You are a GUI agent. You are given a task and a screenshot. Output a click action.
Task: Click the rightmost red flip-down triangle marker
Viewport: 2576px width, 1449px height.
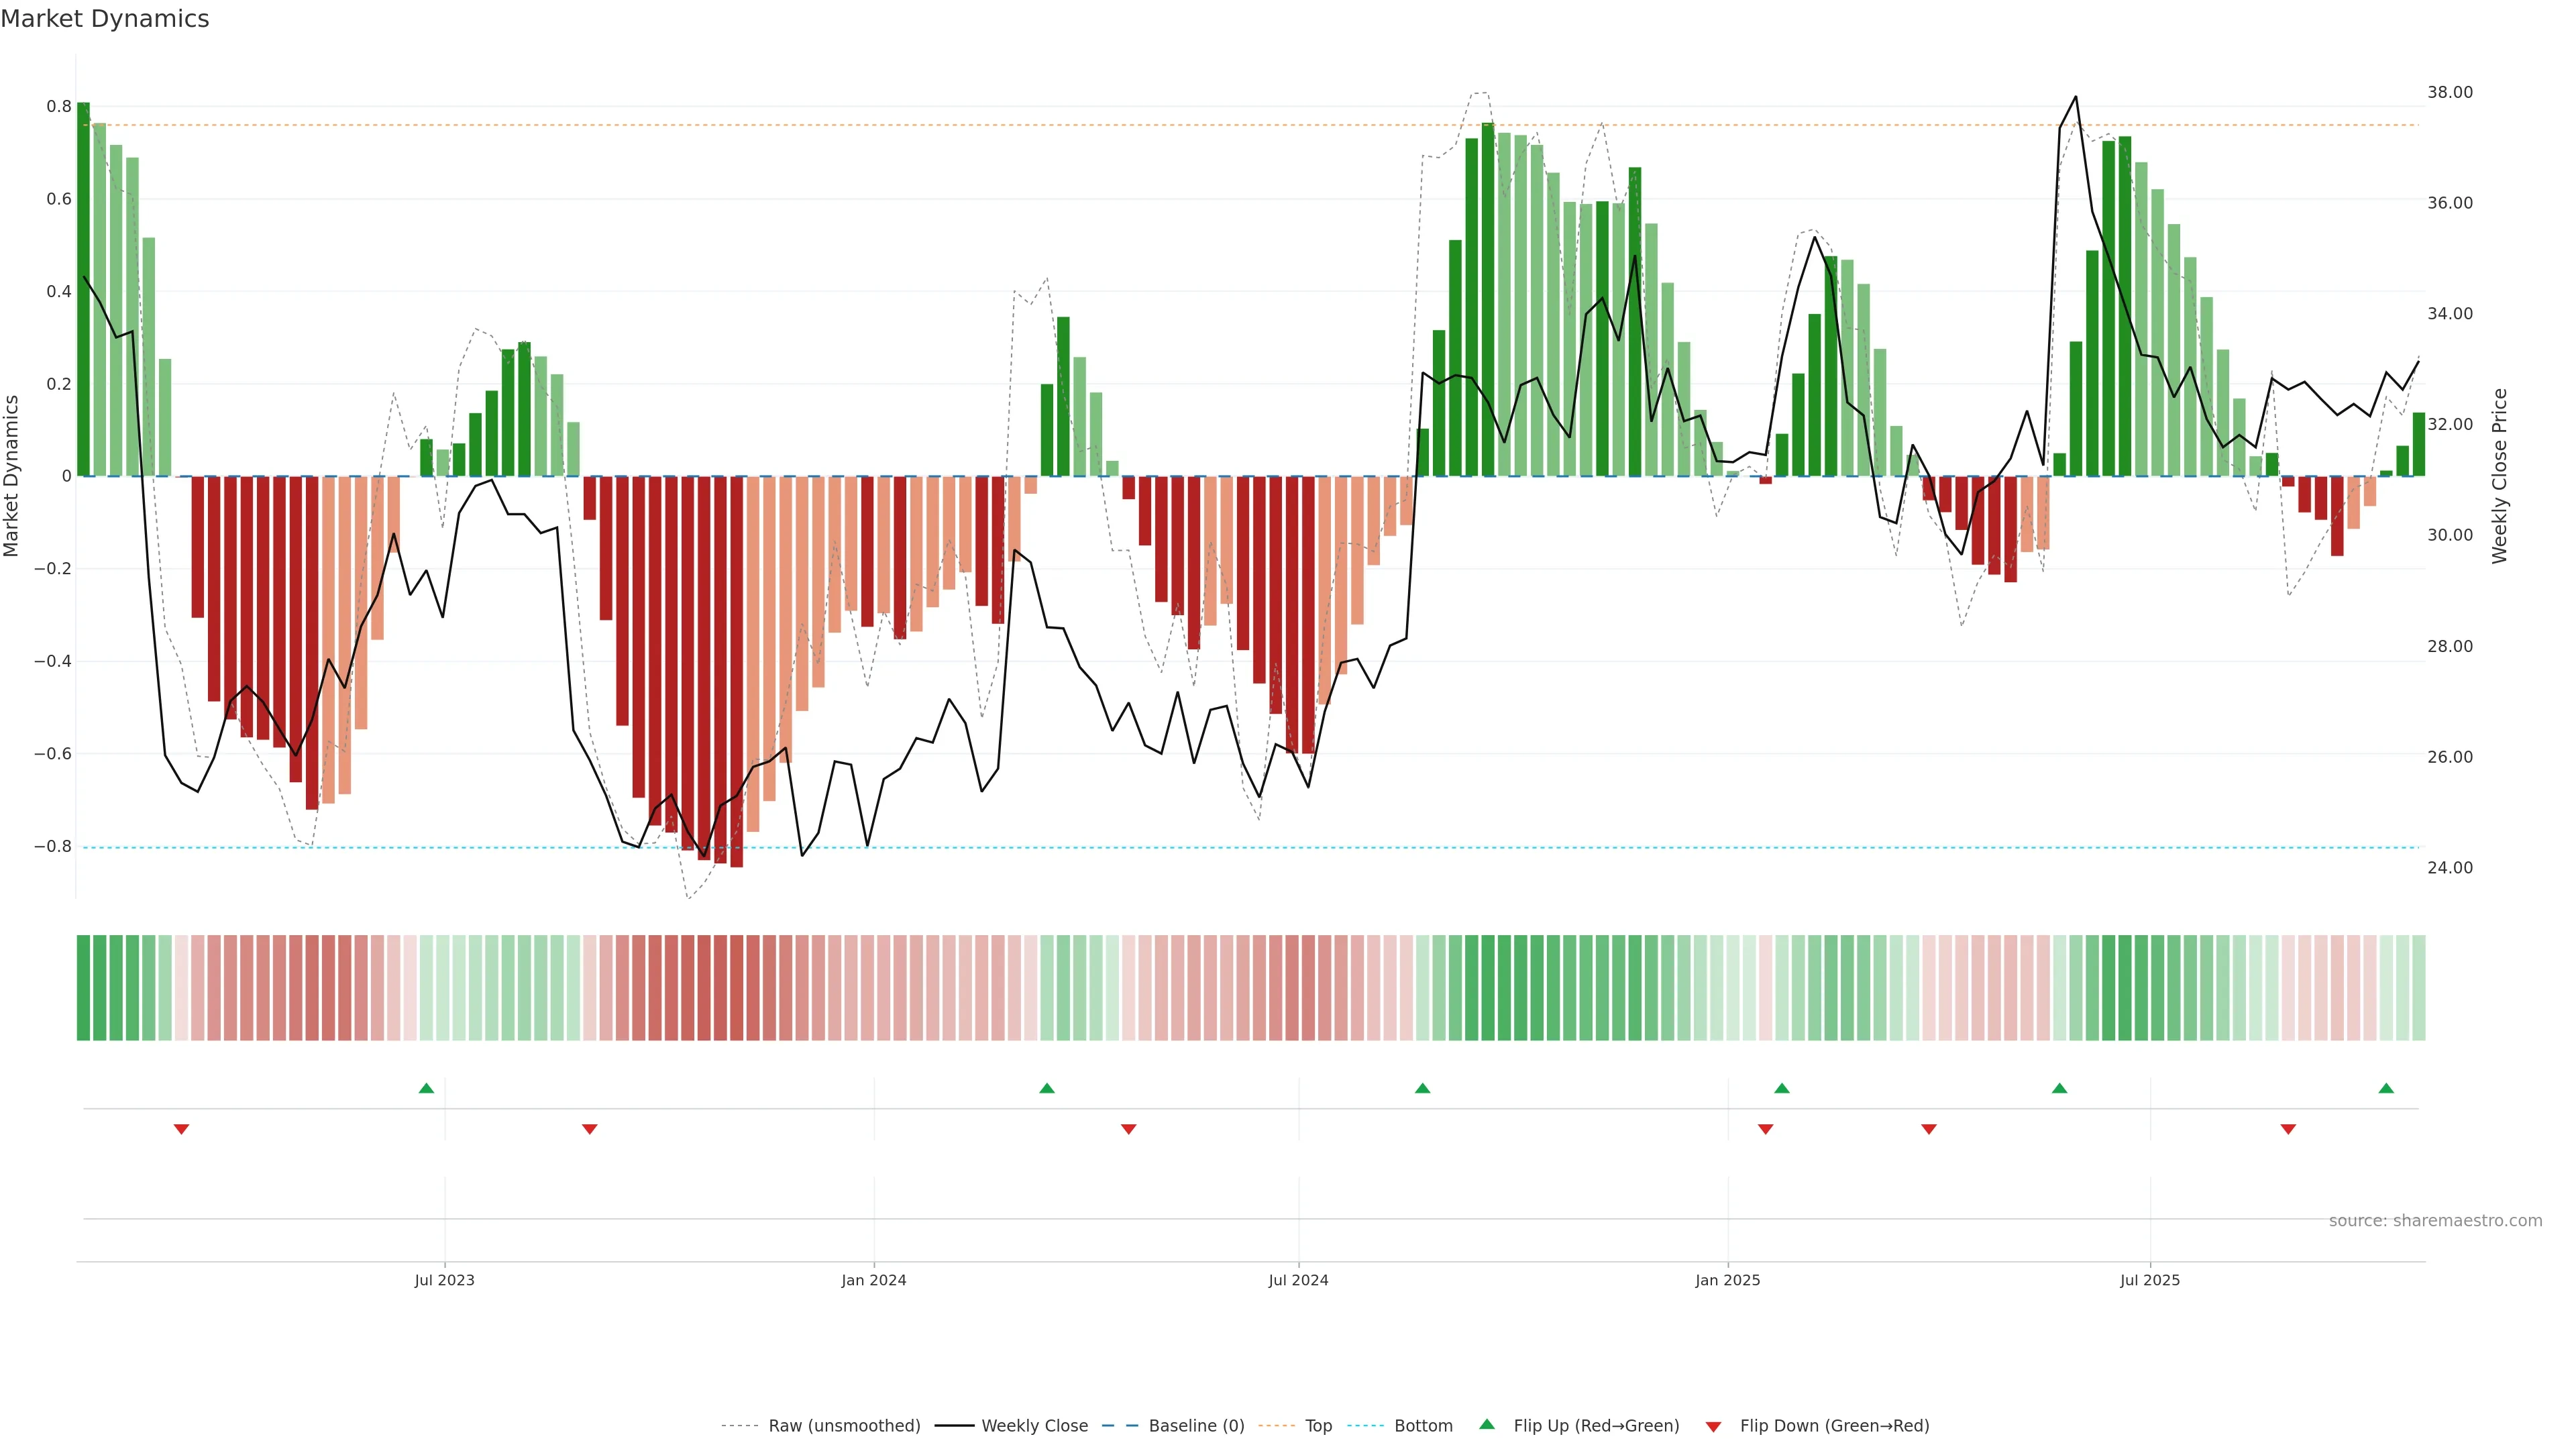pyautogui.click(x=2288, y=1129)
